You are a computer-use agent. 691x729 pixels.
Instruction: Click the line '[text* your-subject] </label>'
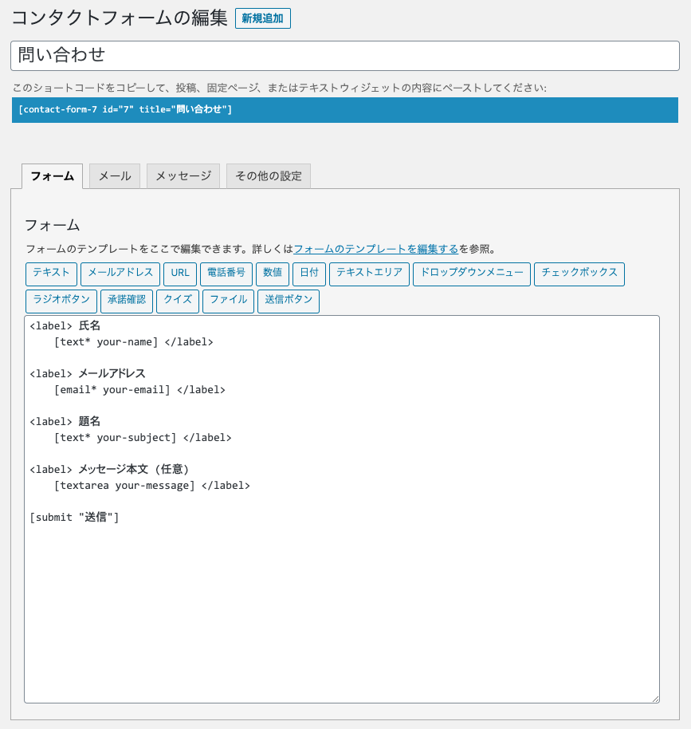[x=143, y=438]
